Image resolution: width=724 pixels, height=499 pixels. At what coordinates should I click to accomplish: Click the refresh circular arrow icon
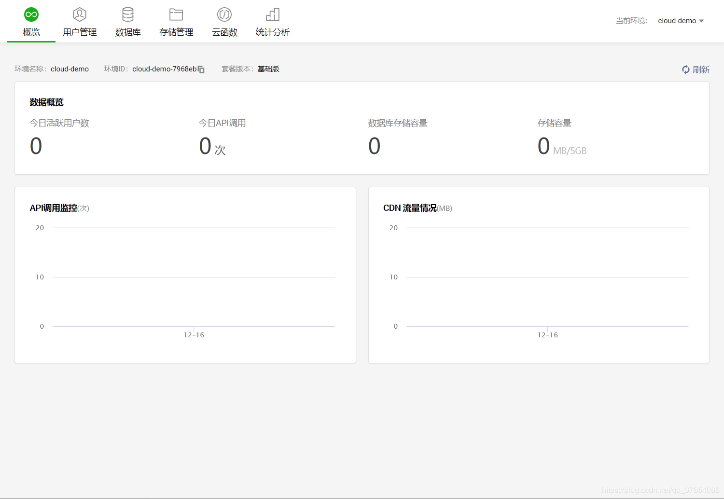(685, 69)
